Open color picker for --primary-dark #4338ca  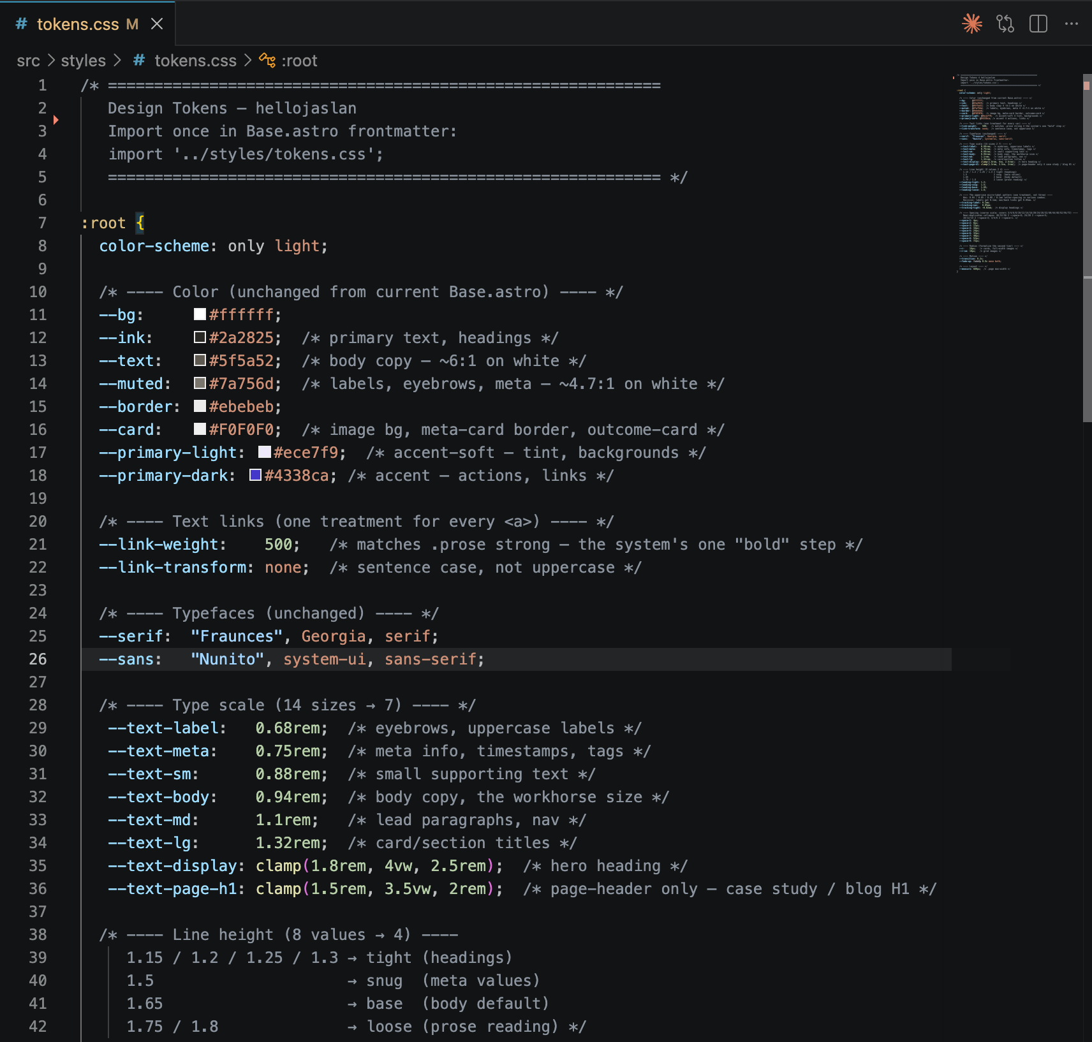[x=255, y=474]
